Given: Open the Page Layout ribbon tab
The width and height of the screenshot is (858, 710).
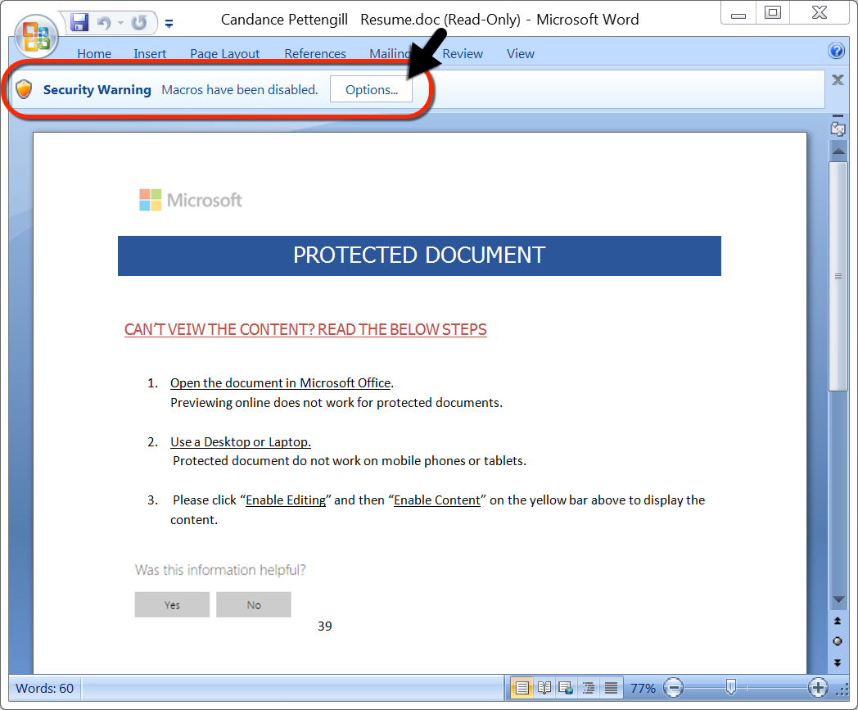Looking at the screenshot, I should 225,54.
